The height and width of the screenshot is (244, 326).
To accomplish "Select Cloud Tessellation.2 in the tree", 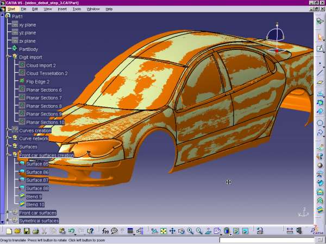I will click(x=47, y=73).
